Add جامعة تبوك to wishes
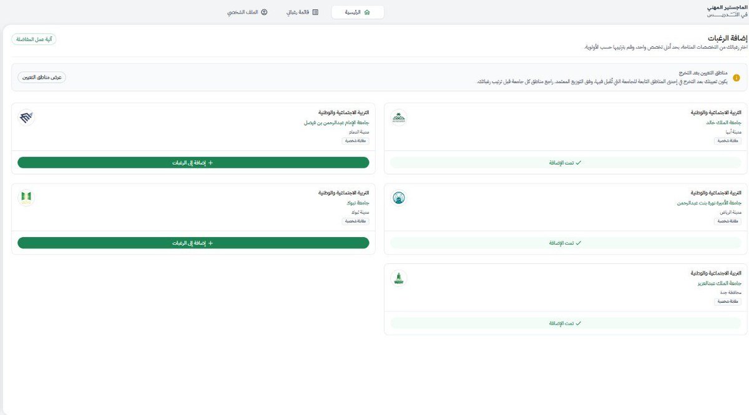 pos(193,243)
